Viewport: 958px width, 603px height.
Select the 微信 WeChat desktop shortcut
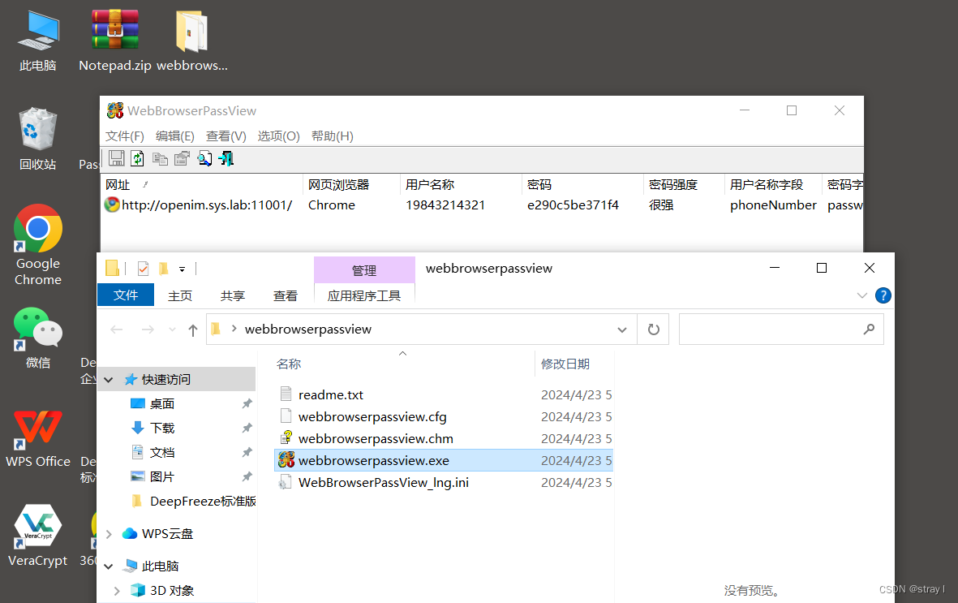pos(38,338)
